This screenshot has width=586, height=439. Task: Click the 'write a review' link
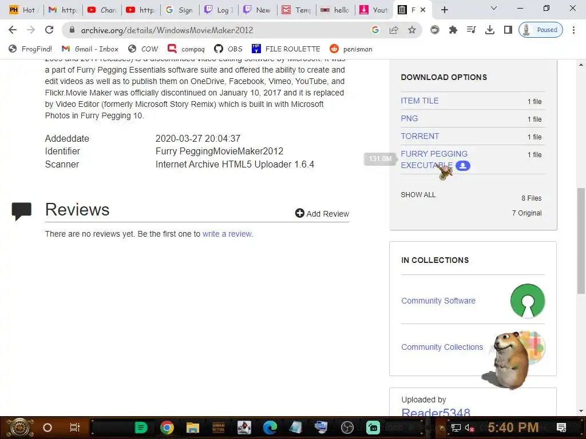[227, 234]
